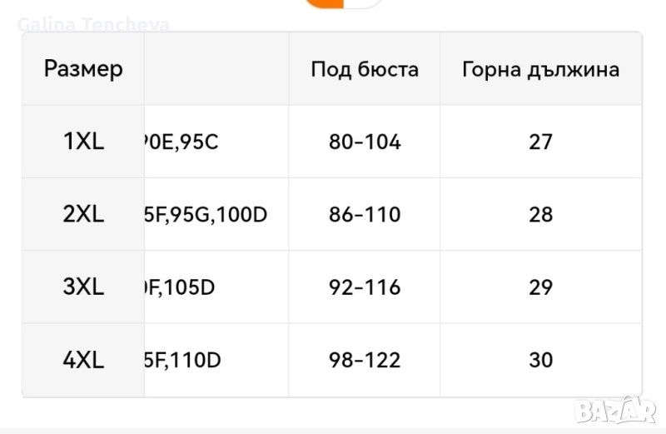Click the top length value 29
Screen dimensions: 666x434
pyautogui.click(x=540, y=287)
